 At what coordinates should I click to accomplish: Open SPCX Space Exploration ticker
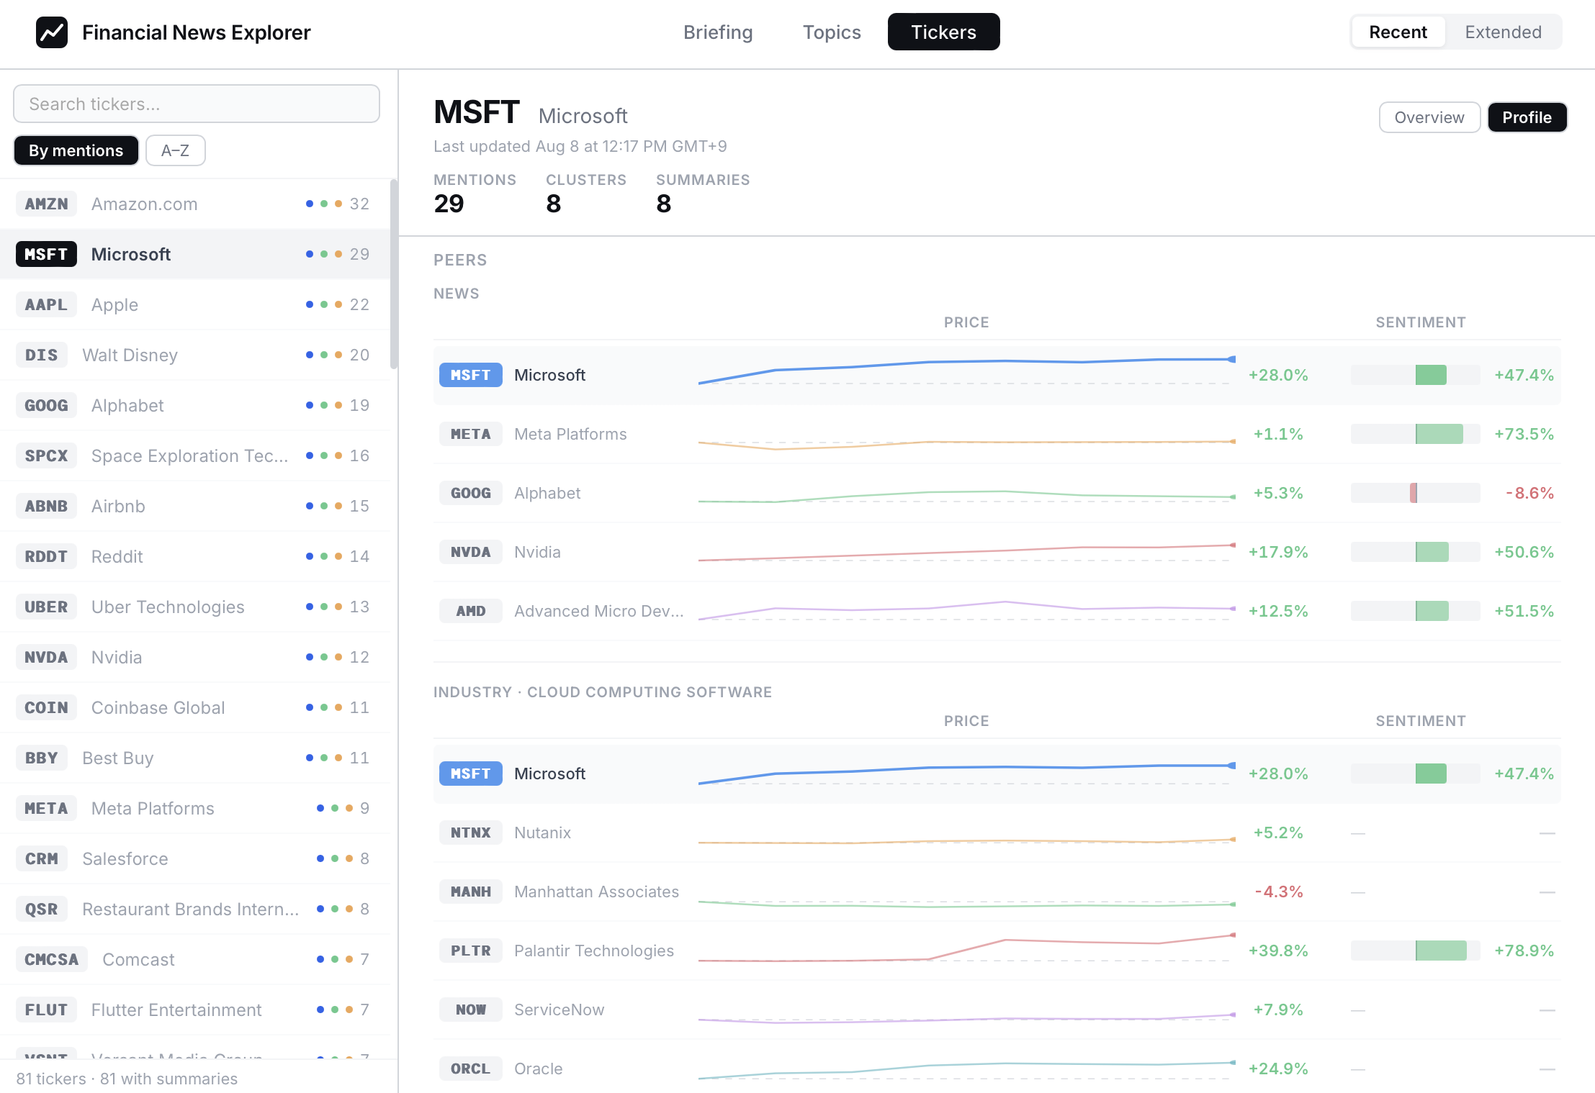195,455
